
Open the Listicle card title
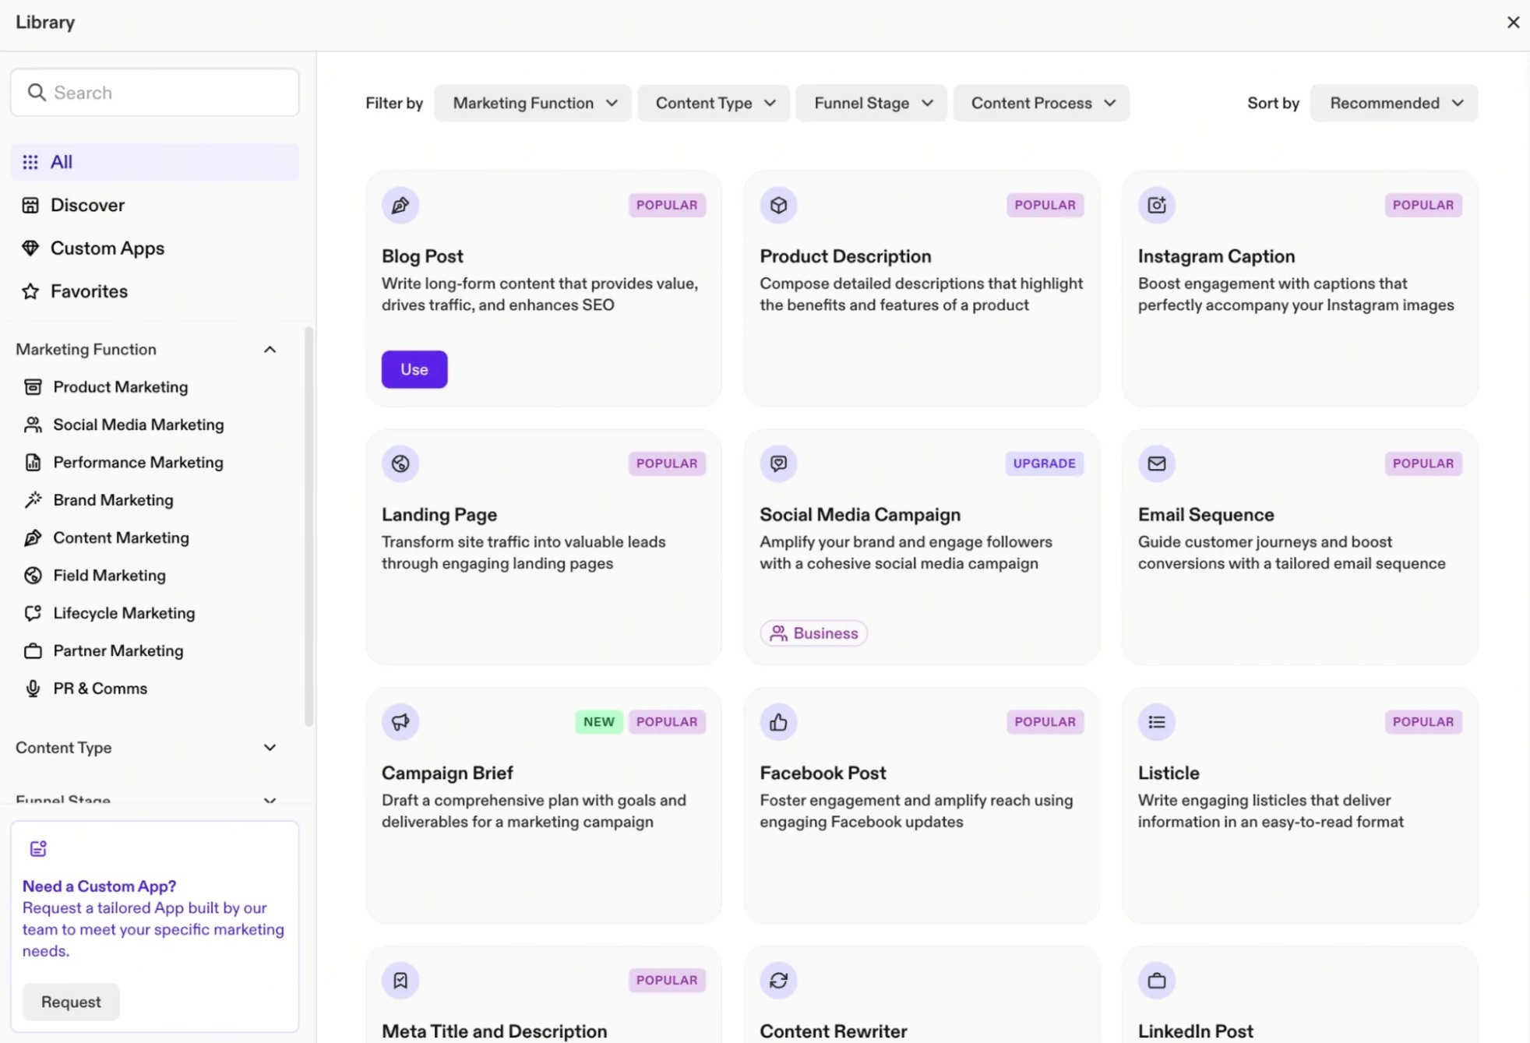[1169, 773]
